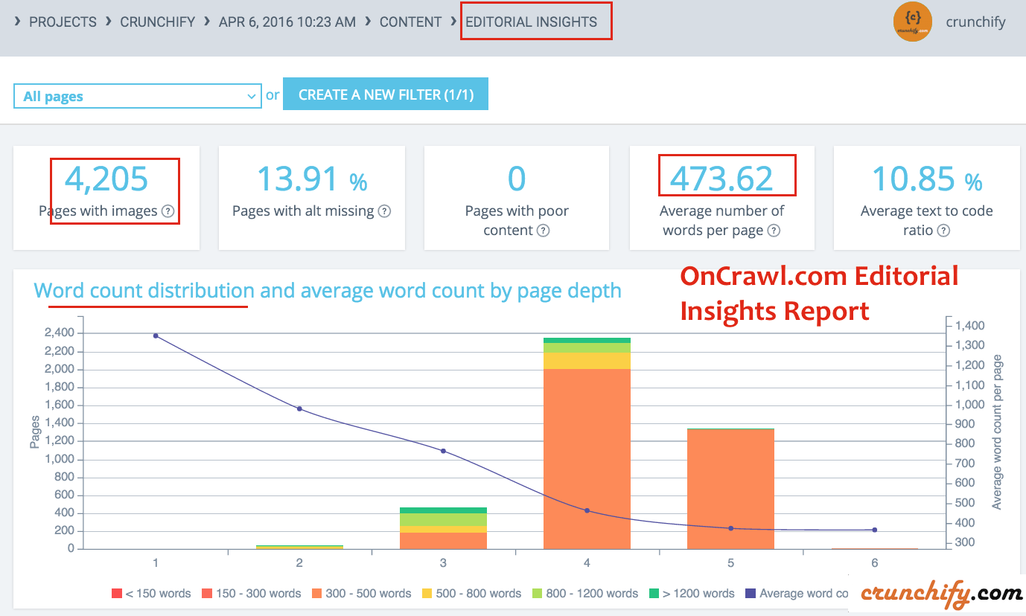Click the 10.85 % text to code value
The width and height of the screenshot is (1026, 616).
pos(927,179)
